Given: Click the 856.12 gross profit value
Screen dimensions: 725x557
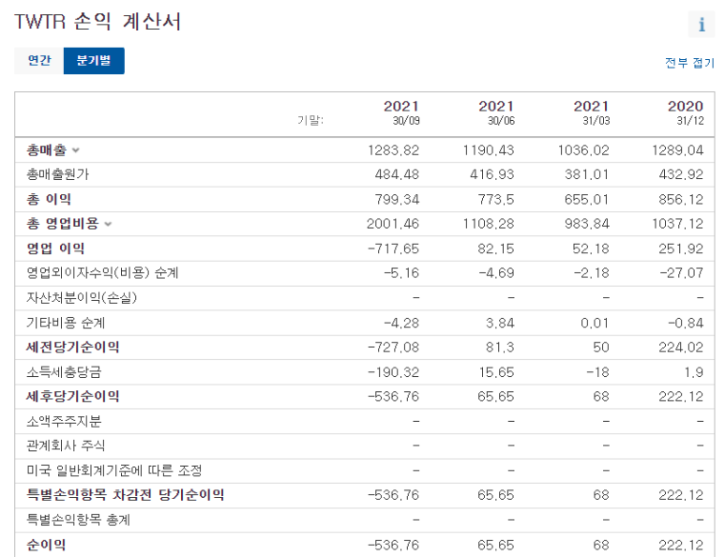Looking at the screenshot, I should (x=682, y=200).
